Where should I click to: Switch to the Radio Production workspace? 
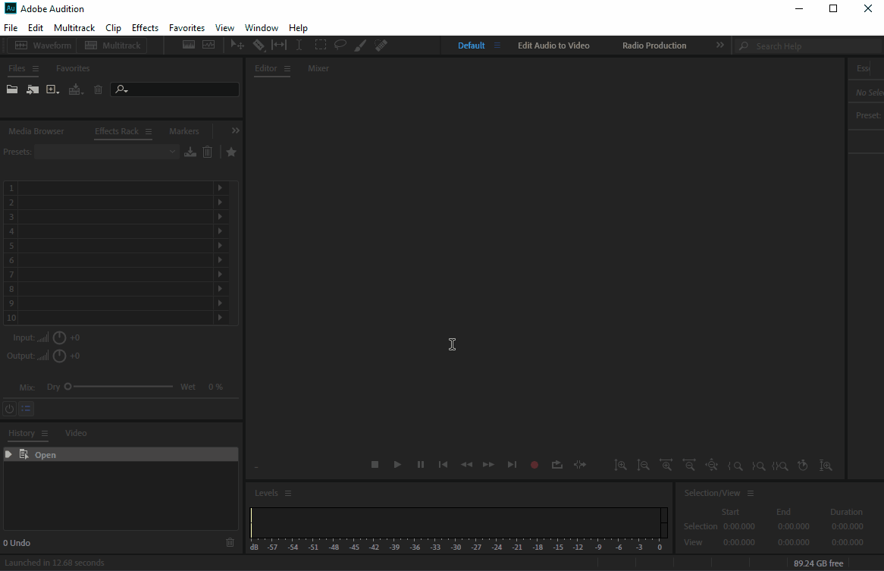654,45
